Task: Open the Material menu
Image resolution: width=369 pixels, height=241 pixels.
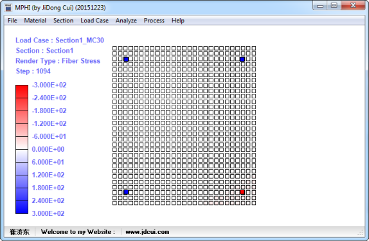Action: coord(35,21)
